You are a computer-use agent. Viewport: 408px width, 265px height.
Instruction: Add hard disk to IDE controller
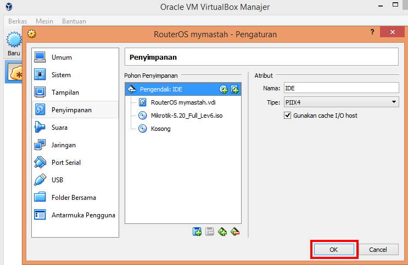pos(234,89)
